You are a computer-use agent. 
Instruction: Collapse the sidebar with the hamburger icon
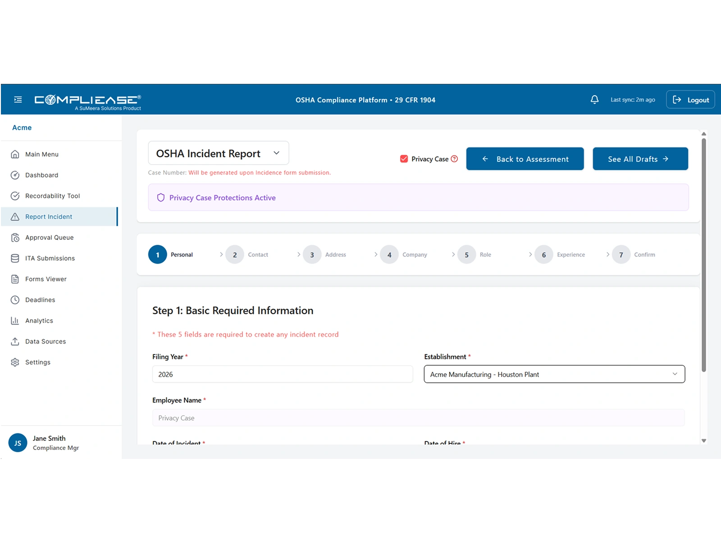coord(18,99)
